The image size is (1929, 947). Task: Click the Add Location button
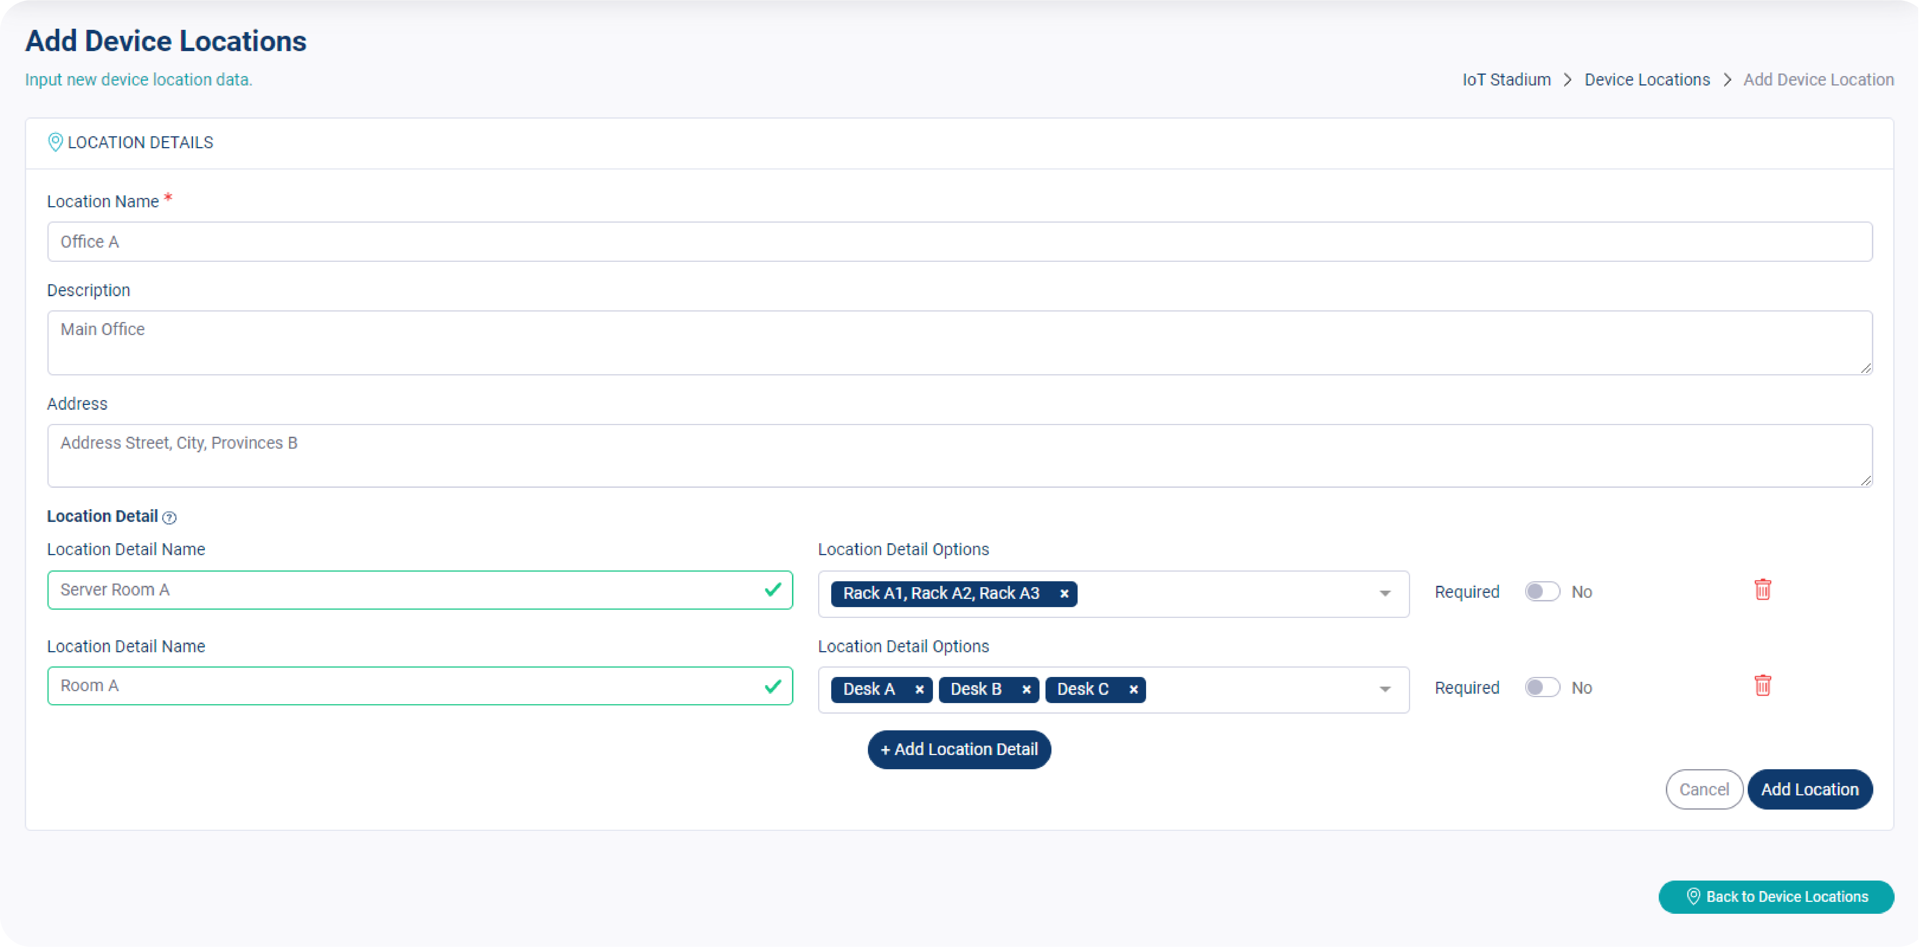pyautogui.click(x=1810, y=789)
